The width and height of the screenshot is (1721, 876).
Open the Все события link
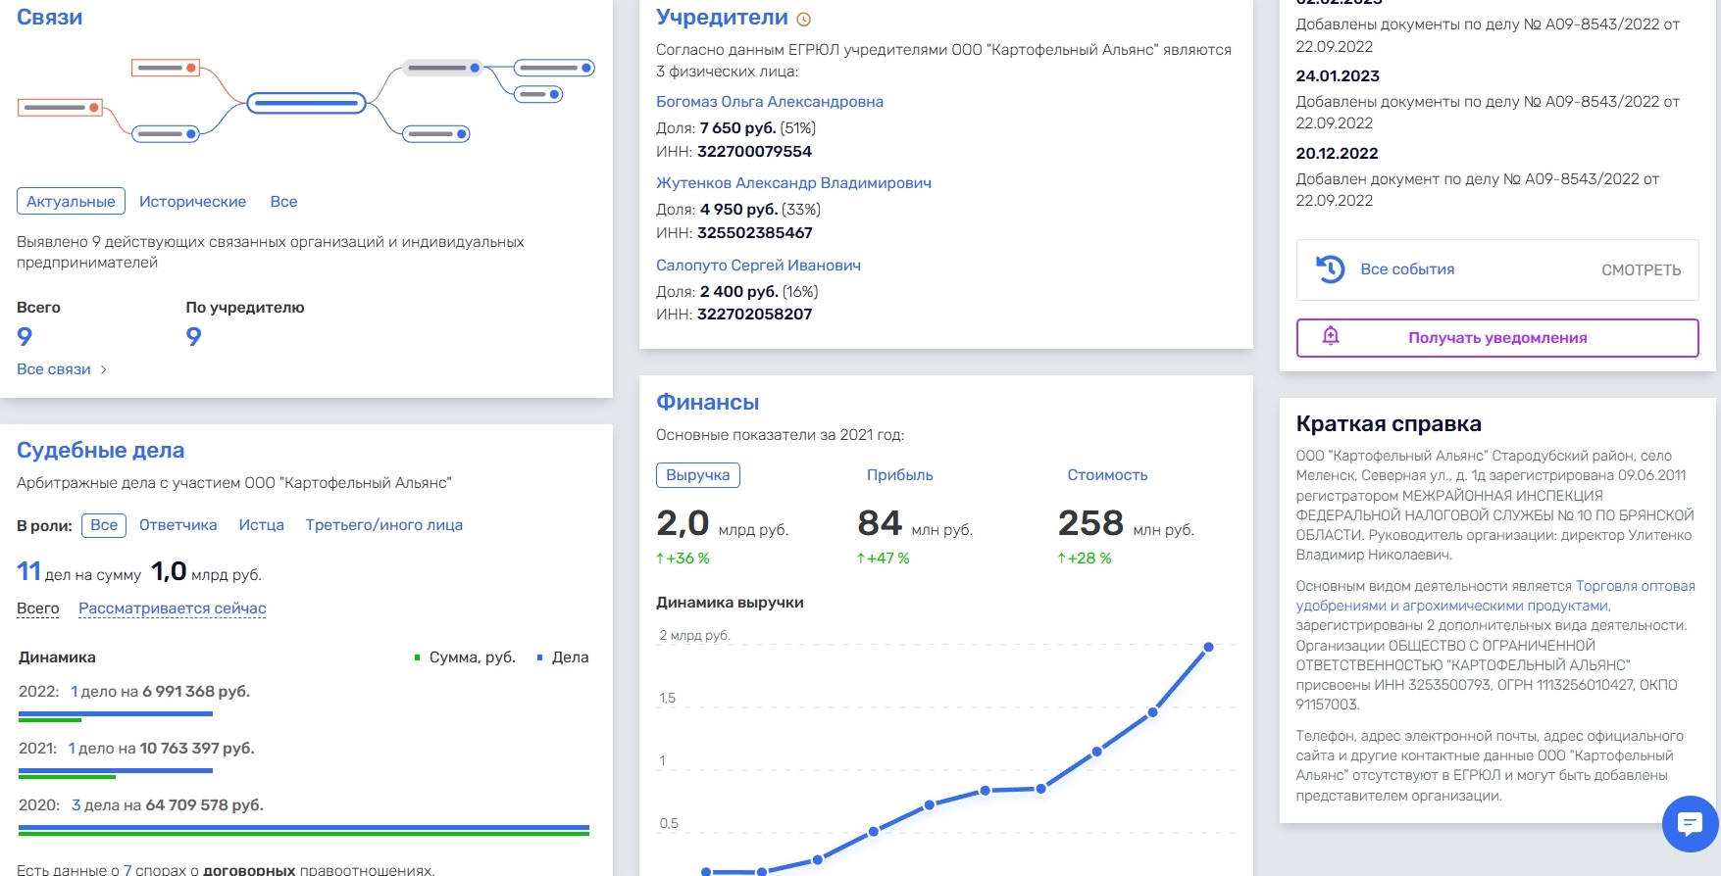pyautogui.click(x=1407, y=268)
